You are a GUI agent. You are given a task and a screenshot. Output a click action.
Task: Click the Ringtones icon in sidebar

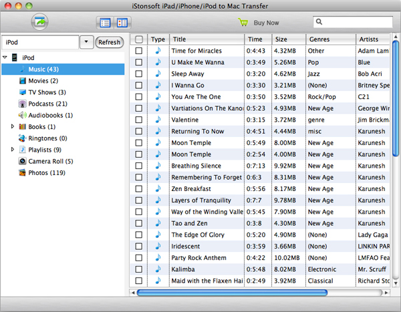pos(23,138)
